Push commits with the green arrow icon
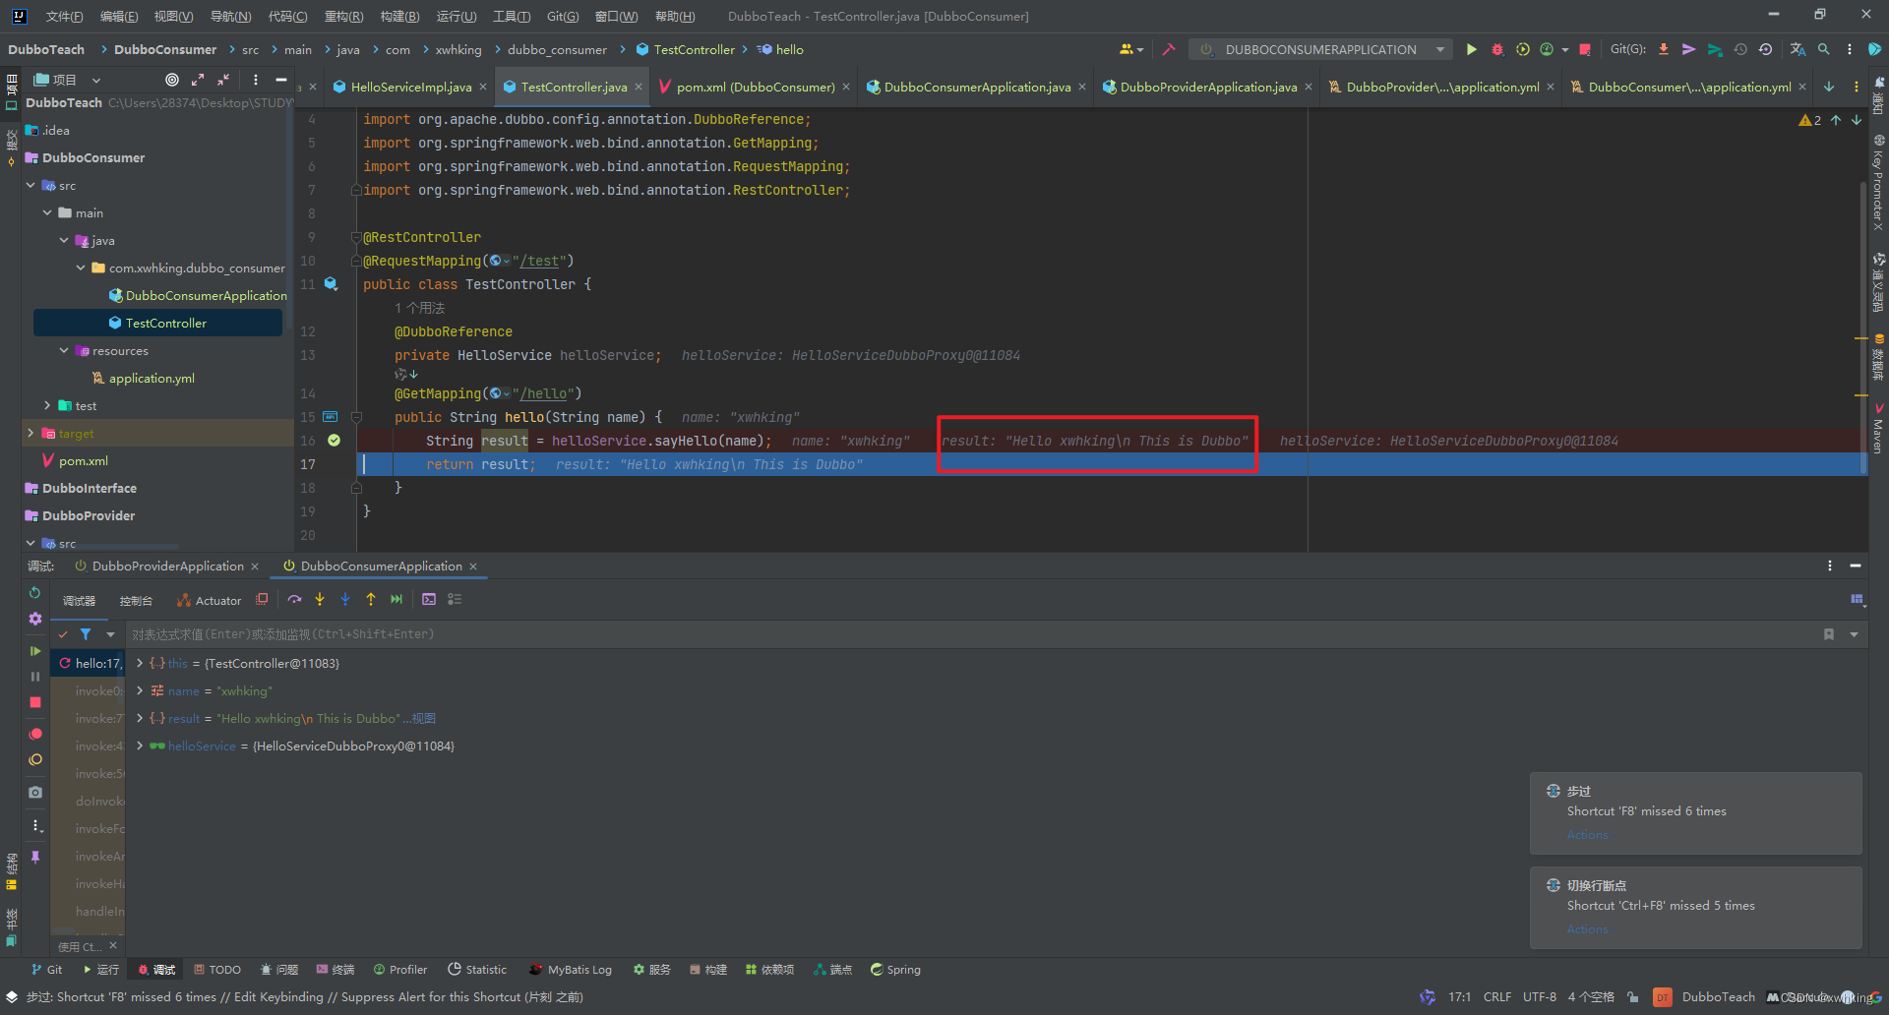The width and height of the screenshot is (1889, 1015). (1715, 49)
